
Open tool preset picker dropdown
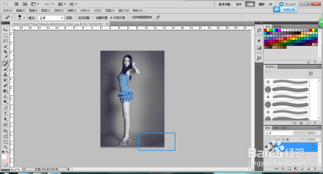(x=12, y=17)
